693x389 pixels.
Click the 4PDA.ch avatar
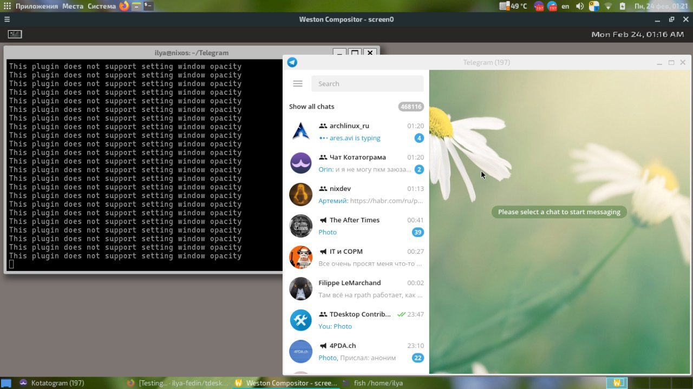(x=300, y=351)
